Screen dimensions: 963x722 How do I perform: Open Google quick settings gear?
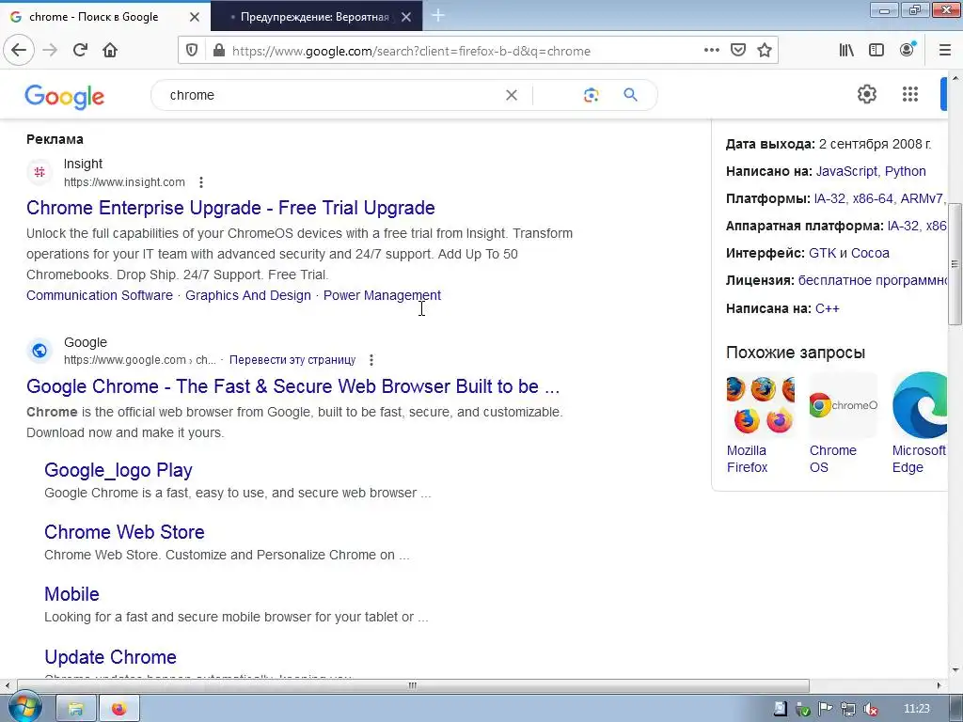[866, 94]
